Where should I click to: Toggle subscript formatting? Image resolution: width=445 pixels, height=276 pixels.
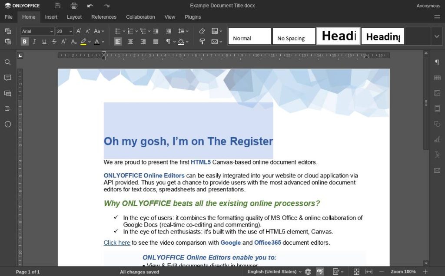pos(73,42)
